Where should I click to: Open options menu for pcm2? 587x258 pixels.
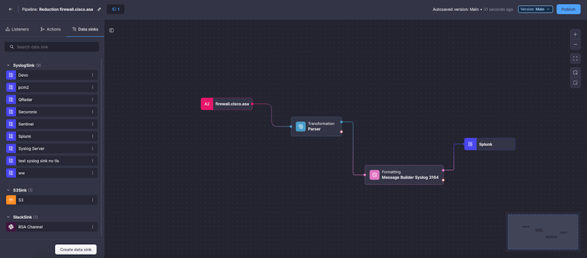point(93,87)
